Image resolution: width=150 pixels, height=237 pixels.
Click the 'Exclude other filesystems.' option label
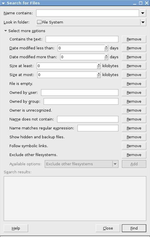(x=33, y=155)
